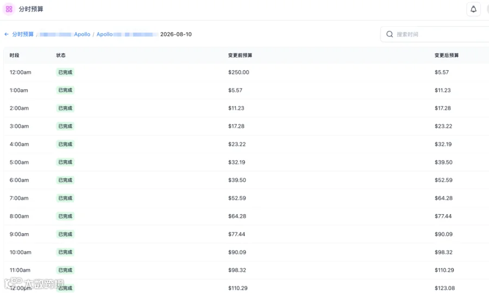
Task: Click the search magnifier icon
Action: (390, 34)
